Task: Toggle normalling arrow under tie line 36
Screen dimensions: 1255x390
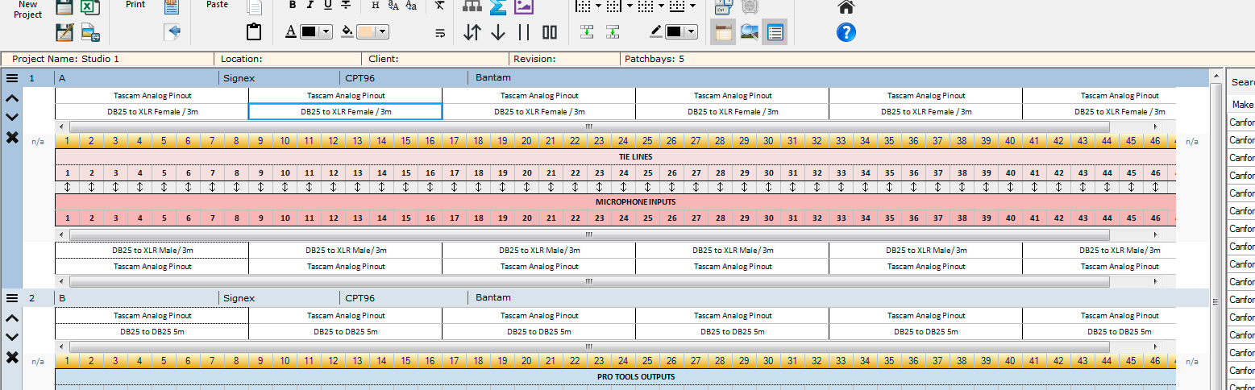Action: coord(913,187)
